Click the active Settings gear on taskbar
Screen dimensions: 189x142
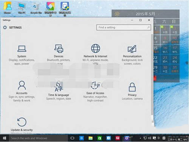[x=127, y=138]
